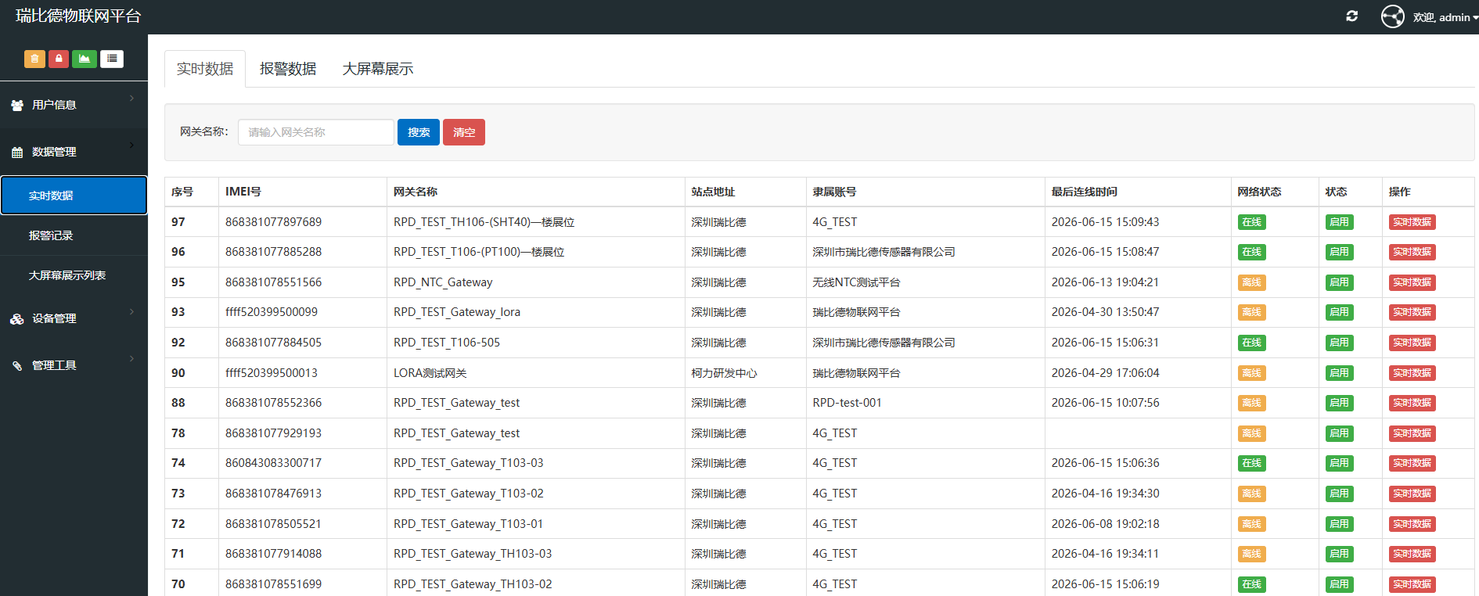The image size is (1479, 596).
Task: Click gateway name RPD_NTC_Gateway
Action: 443,282
